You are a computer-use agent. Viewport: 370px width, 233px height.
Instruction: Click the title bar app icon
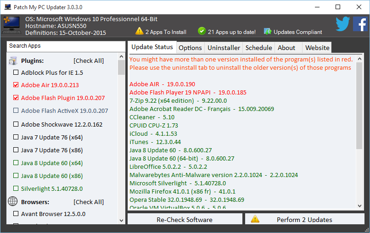coord(8,7)
